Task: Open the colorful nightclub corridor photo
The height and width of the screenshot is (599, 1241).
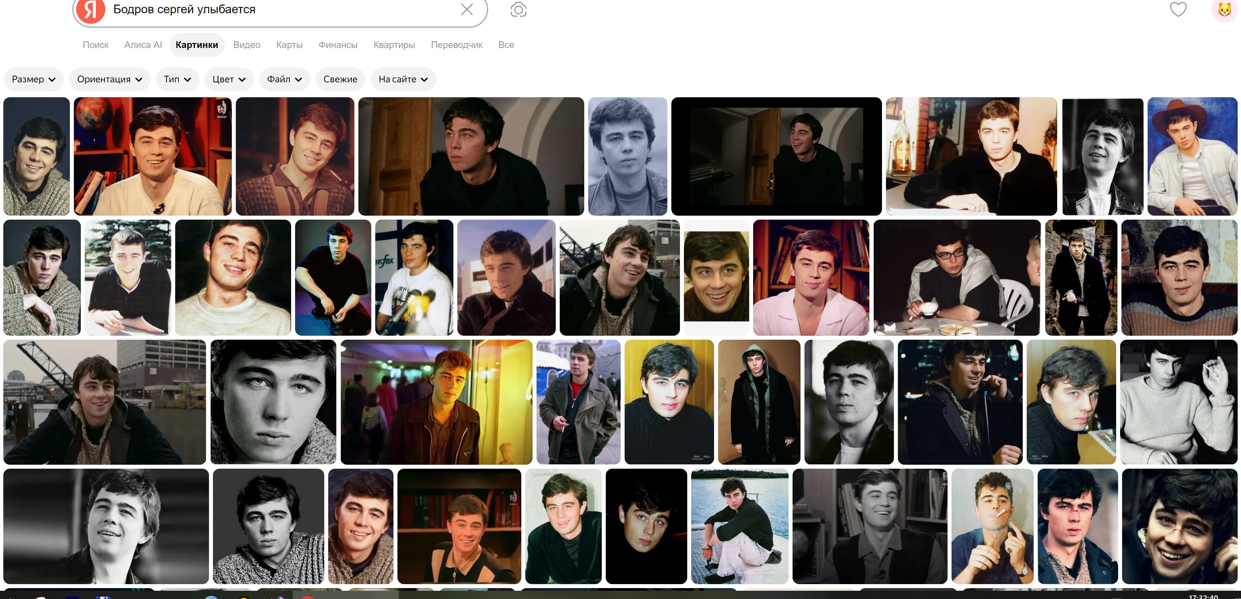Action: [x=437, y=402]
